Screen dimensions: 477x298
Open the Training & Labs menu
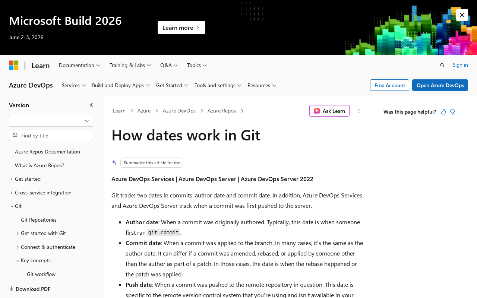[130, 65]
